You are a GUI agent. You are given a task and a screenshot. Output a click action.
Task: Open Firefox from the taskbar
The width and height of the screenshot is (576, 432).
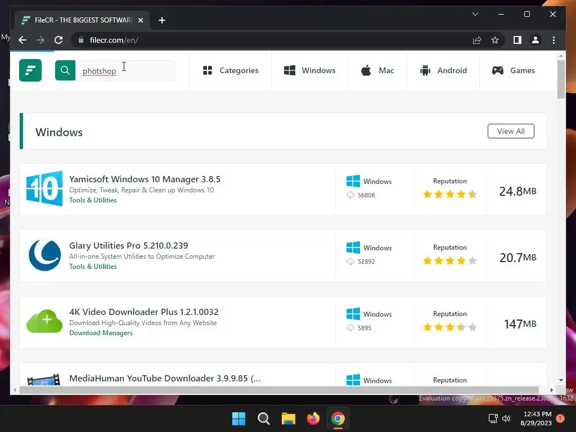pyautogui.click(x=313, y=418)
